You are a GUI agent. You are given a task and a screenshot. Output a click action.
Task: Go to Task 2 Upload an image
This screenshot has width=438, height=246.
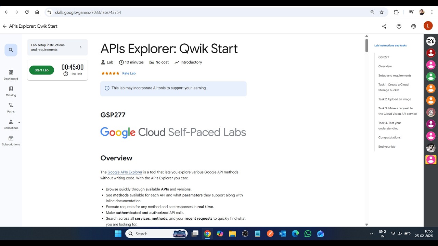(x=395, y=99)
